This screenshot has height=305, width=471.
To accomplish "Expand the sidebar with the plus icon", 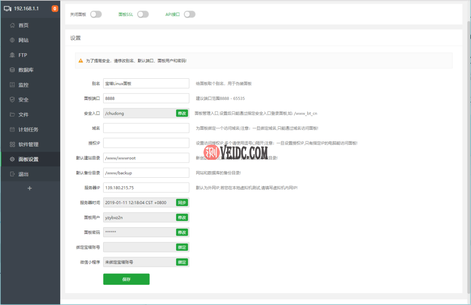I will click(x=30, y=188).
